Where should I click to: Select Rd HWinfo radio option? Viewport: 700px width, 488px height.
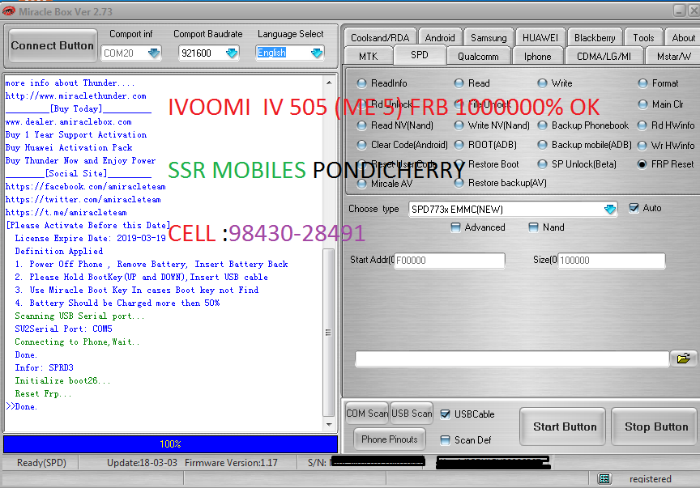click(x=642, y=125)
